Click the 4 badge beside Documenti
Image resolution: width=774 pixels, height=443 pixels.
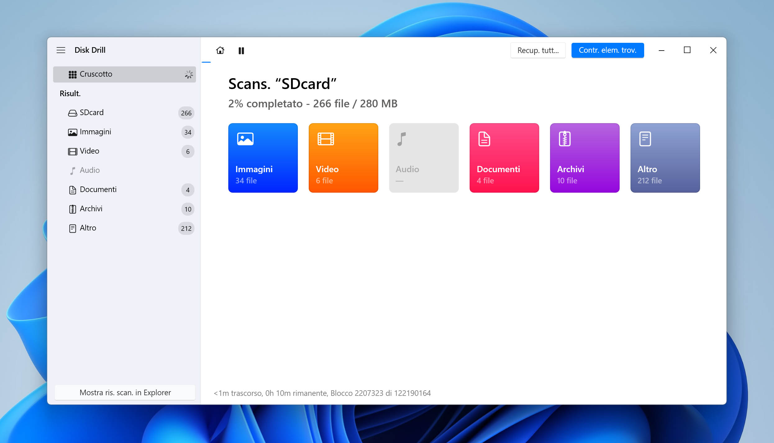point(188,190)
